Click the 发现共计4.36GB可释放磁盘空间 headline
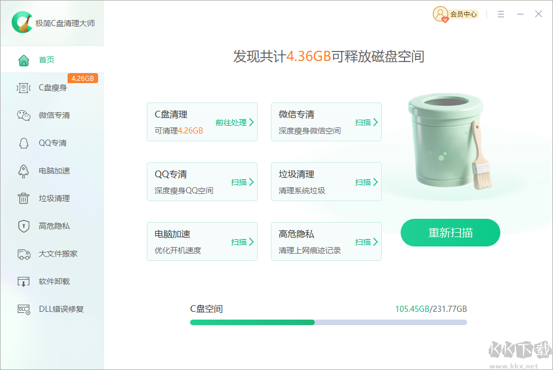This screenshot has height=370, width=553. [x=329, y=56]
